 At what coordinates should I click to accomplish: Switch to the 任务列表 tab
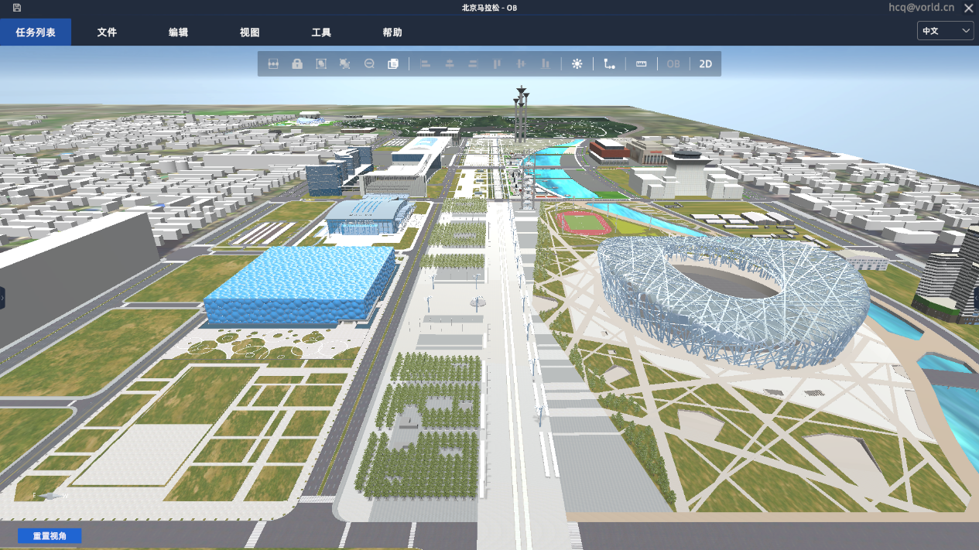(36, 32)
